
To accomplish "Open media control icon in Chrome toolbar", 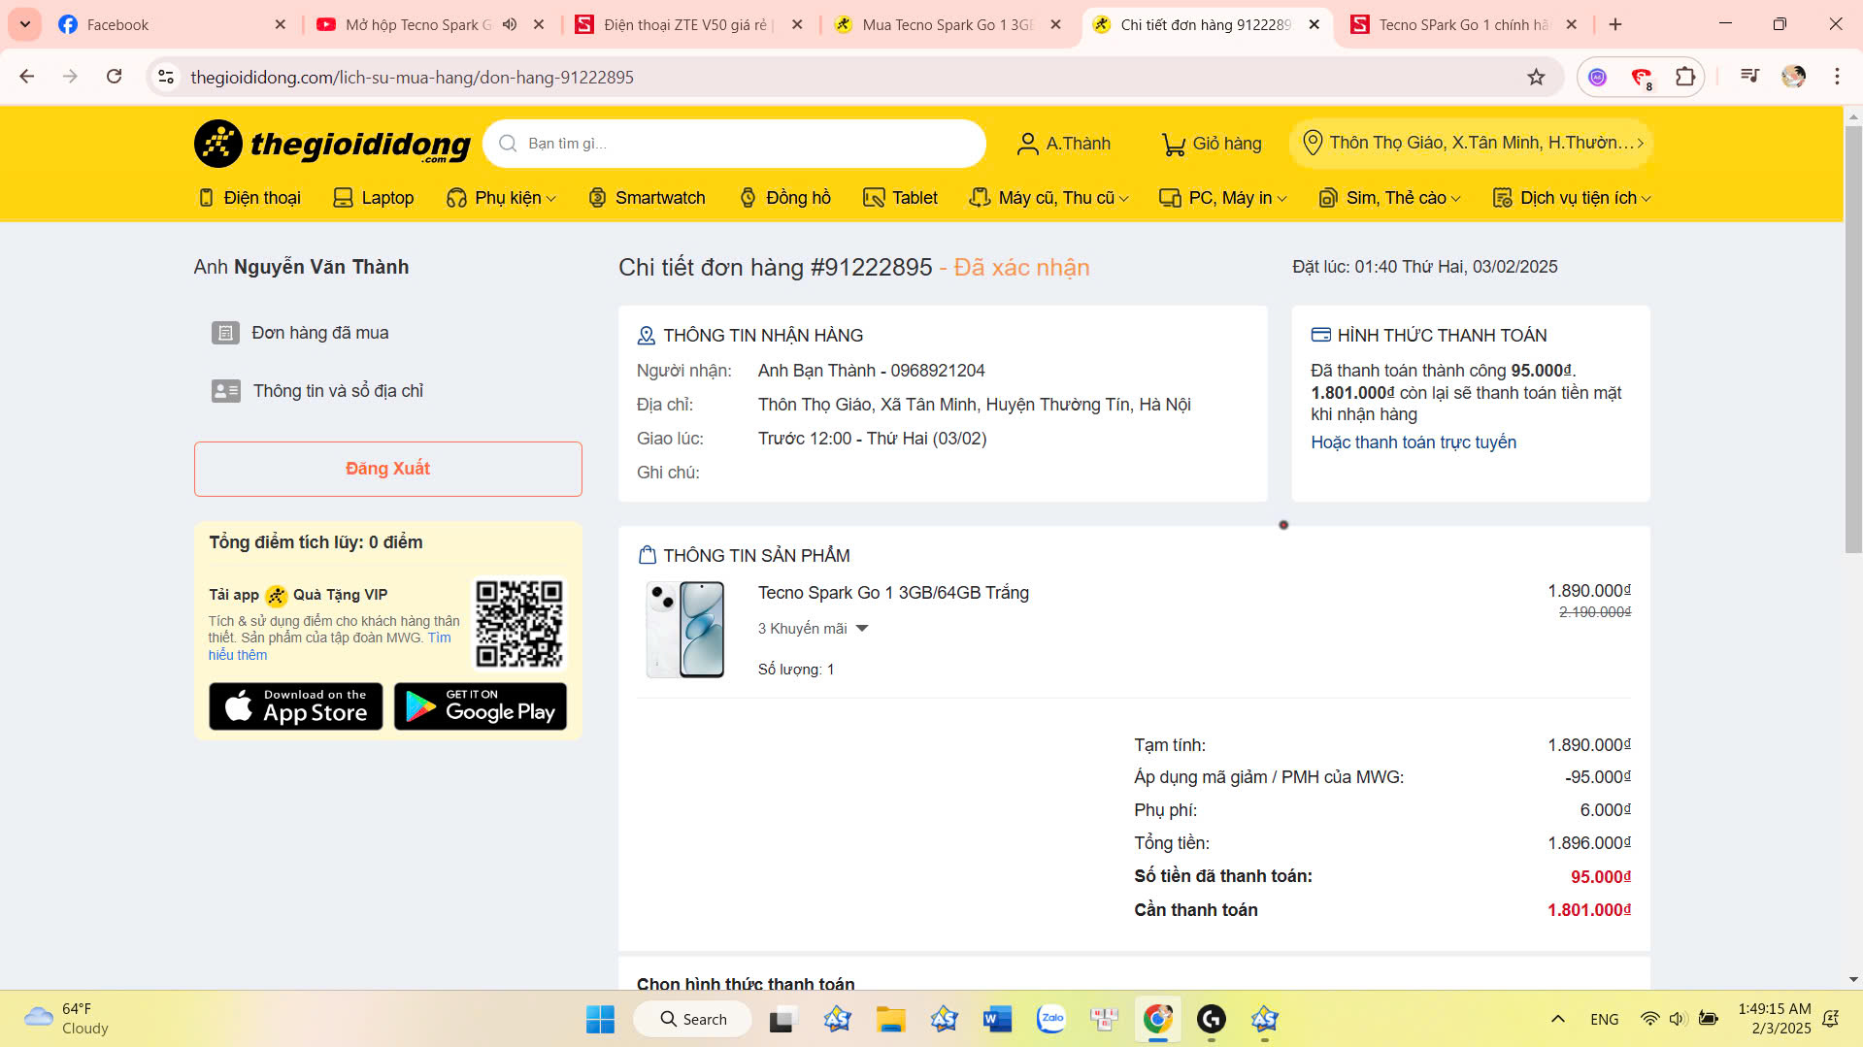I will point(1749,77).
